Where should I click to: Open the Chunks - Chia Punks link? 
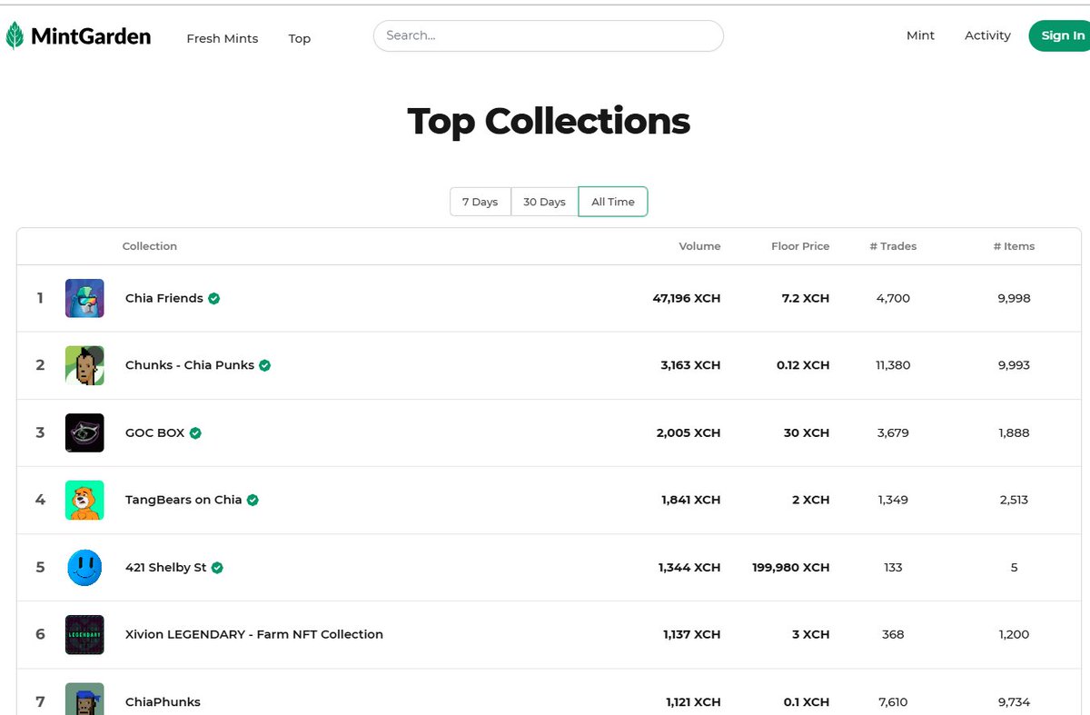[190, 365]
